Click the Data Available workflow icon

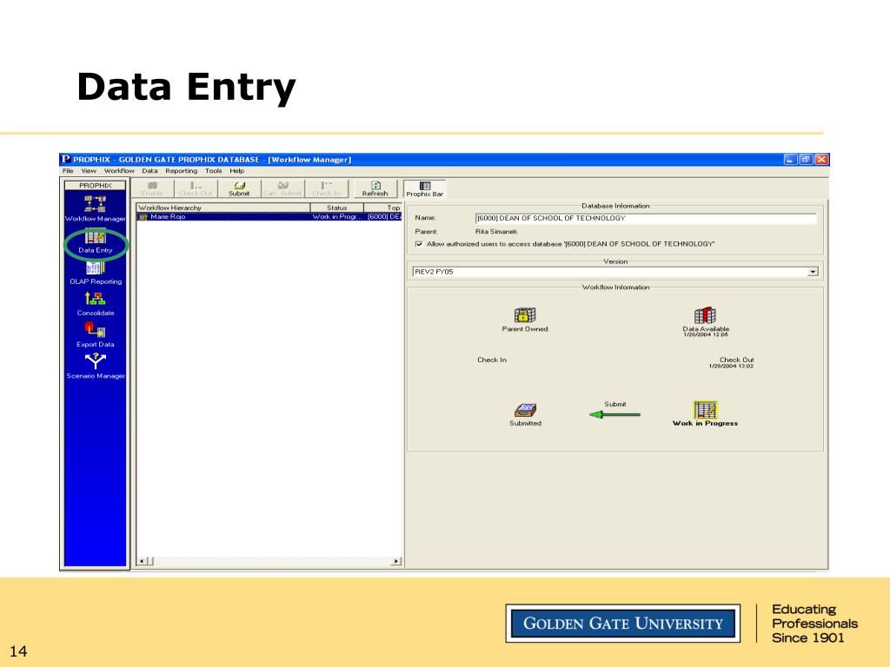coord(706,314)
